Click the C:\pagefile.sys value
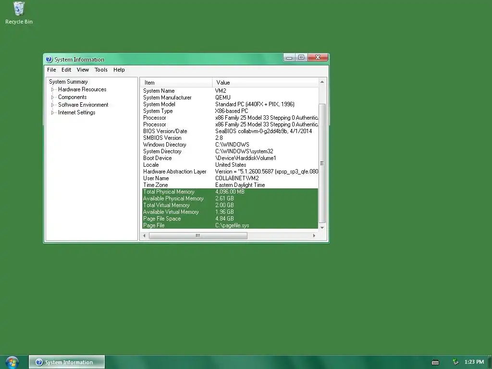Image resolution: width=492 pixels, height=369 pixels. tap(232, 226)
